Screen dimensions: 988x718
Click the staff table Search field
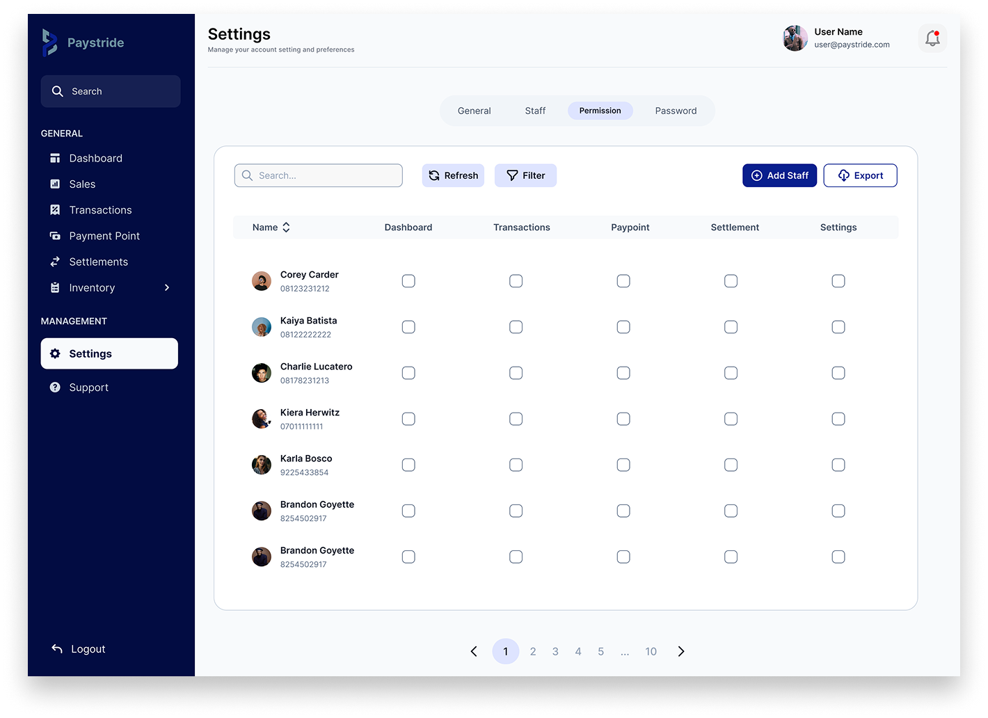pyautogui.click(x=319, y=175)
